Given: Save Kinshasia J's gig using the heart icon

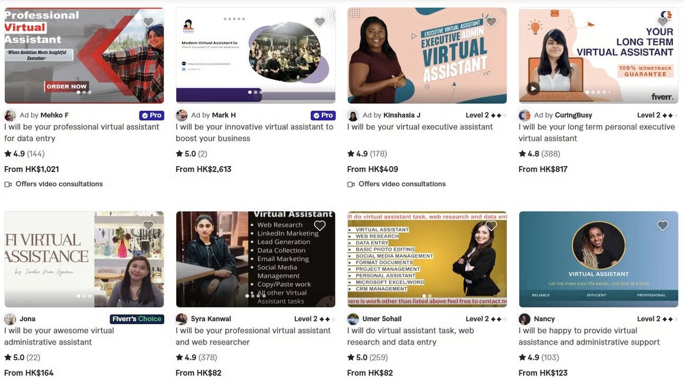Looking at the screenshot, I should (491, 22).
